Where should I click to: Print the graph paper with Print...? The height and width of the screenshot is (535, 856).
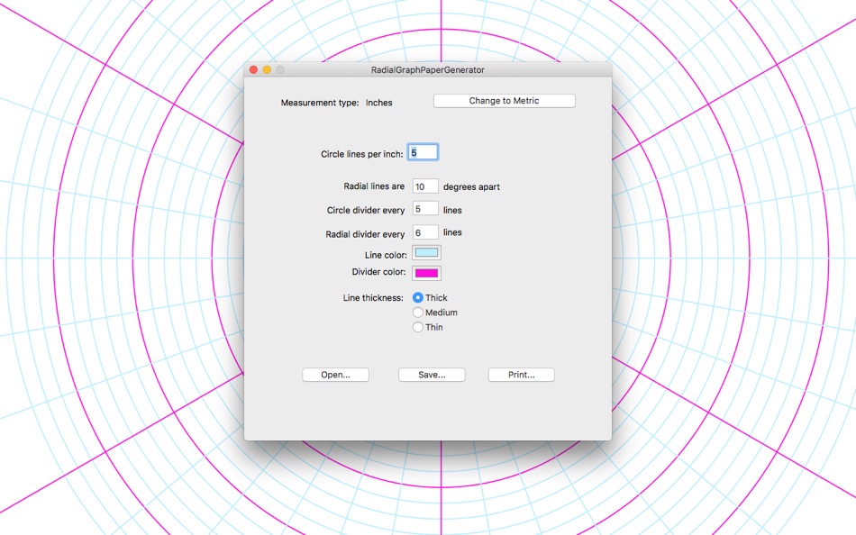pos(522,375)
